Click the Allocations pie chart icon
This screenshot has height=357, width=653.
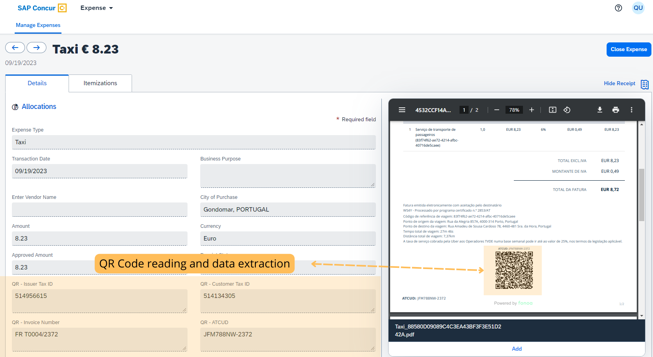[x=15, y=107]
